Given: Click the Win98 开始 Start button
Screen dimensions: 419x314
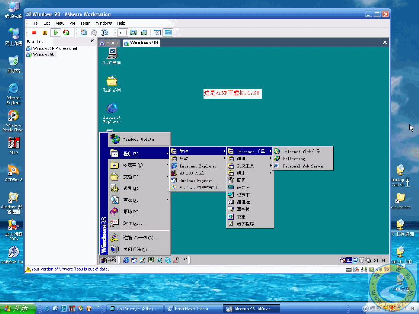Looking at the screenshot, I should click(108, 260).
